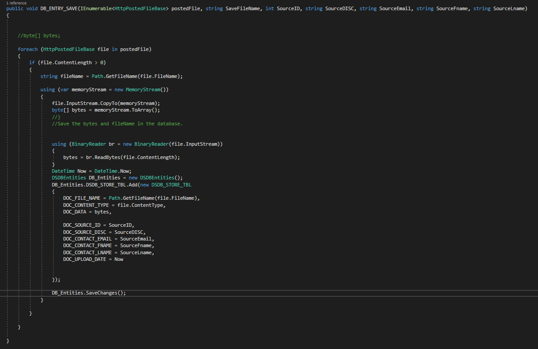Click the "//}" comment line
The height and width of the screenshot is (349, 538).
tap(56, 117)
